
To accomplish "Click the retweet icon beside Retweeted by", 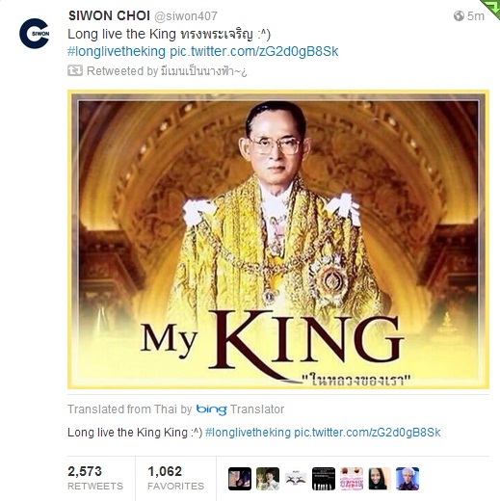I will point(75,70).
